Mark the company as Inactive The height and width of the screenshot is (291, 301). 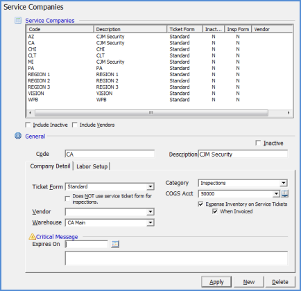pos(258,143)
